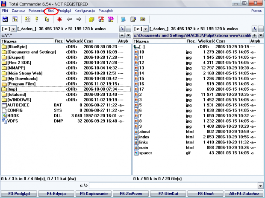Image resolution: width=265 pixels, height=198 pixels.
Task: Click the red asterisk toolbar icon
Action: (x=59, y=19)
